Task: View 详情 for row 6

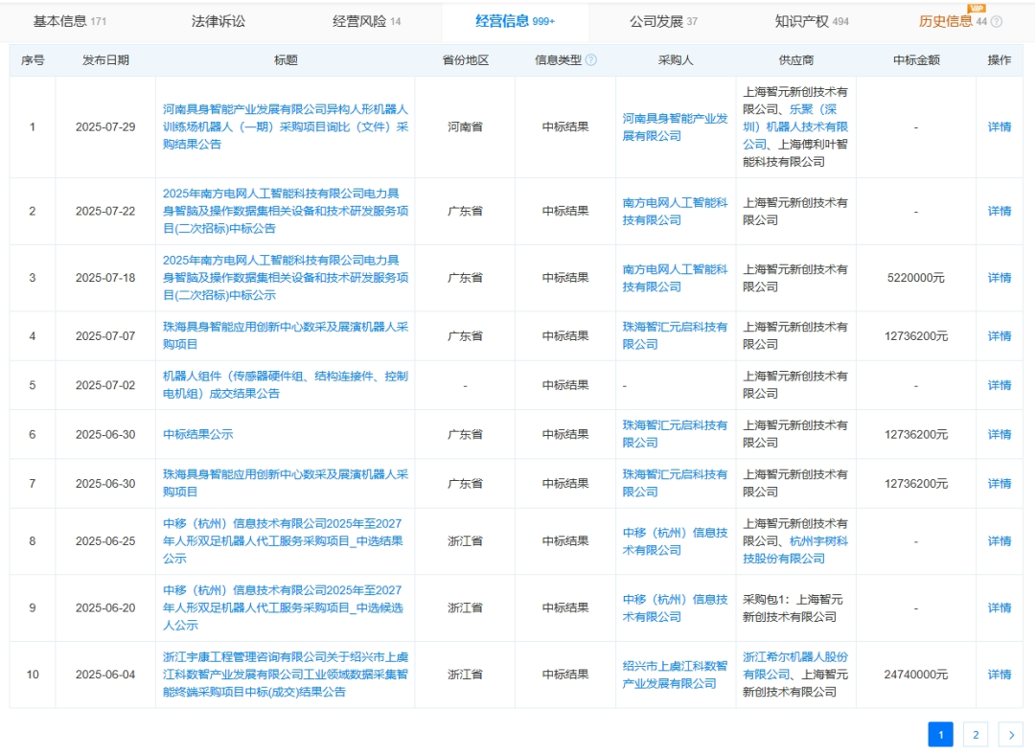Action: pyautogui.click(x=1000, y=434)
